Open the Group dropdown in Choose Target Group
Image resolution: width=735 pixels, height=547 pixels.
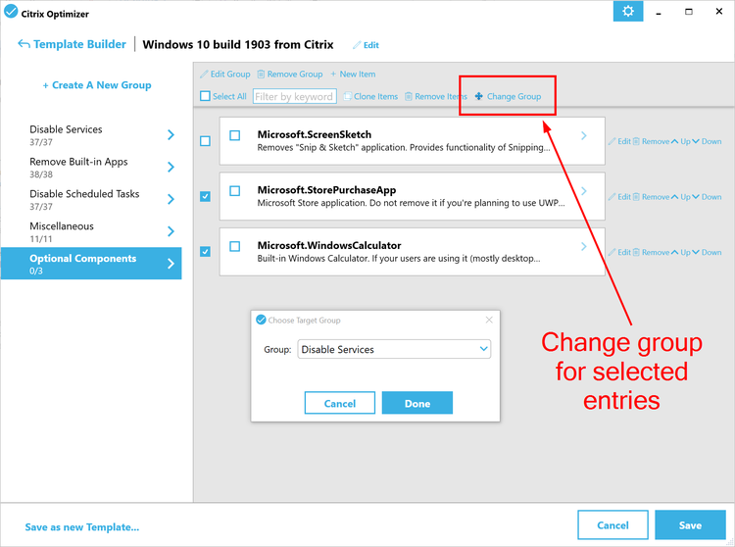pos(394,349)
